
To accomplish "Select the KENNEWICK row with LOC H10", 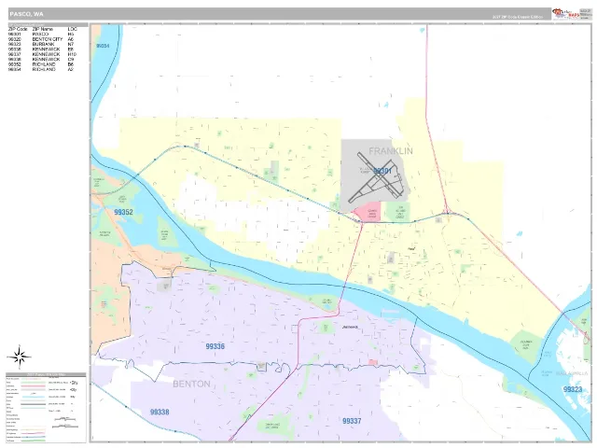I will pos(42,54).
